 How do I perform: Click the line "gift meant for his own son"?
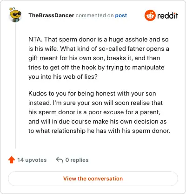click(x=94, y=58)
